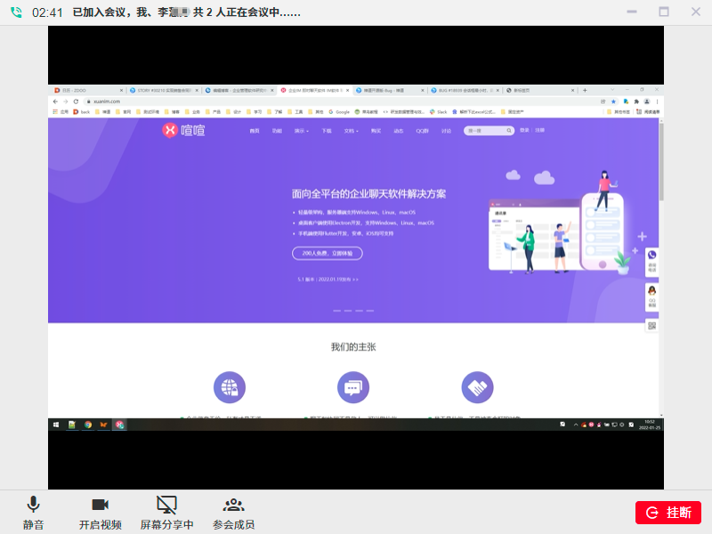The height and width of the screenshot is (534, 712).
Task: Select 动态 in the site navigation
Action: (x=398, y=131)
